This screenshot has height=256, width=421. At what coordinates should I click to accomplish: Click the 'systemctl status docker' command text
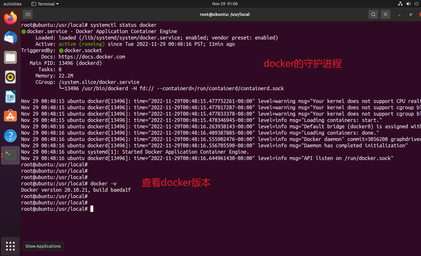click(123, 25)
